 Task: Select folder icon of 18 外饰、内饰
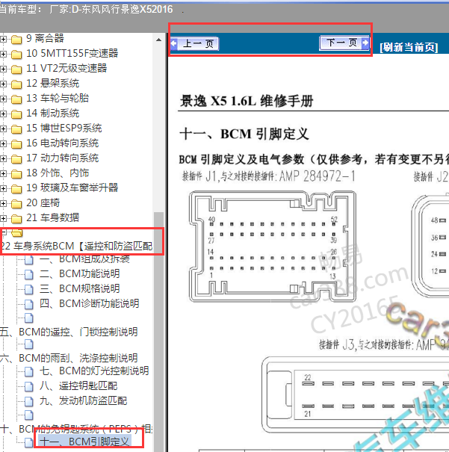(x=16, y=174)
